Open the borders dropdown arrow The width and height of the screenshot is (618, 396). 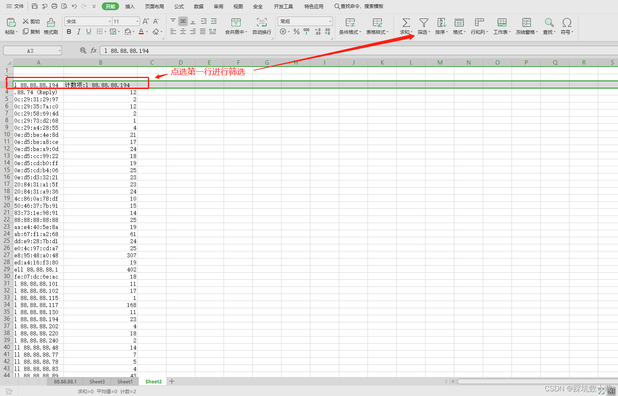[106, 32]
